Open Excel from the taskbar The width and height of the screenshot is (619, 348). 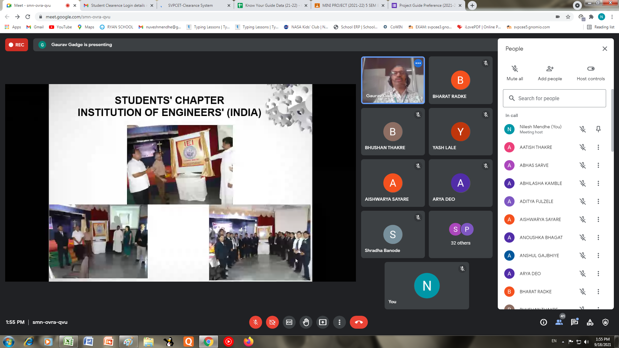pos(68,342)
